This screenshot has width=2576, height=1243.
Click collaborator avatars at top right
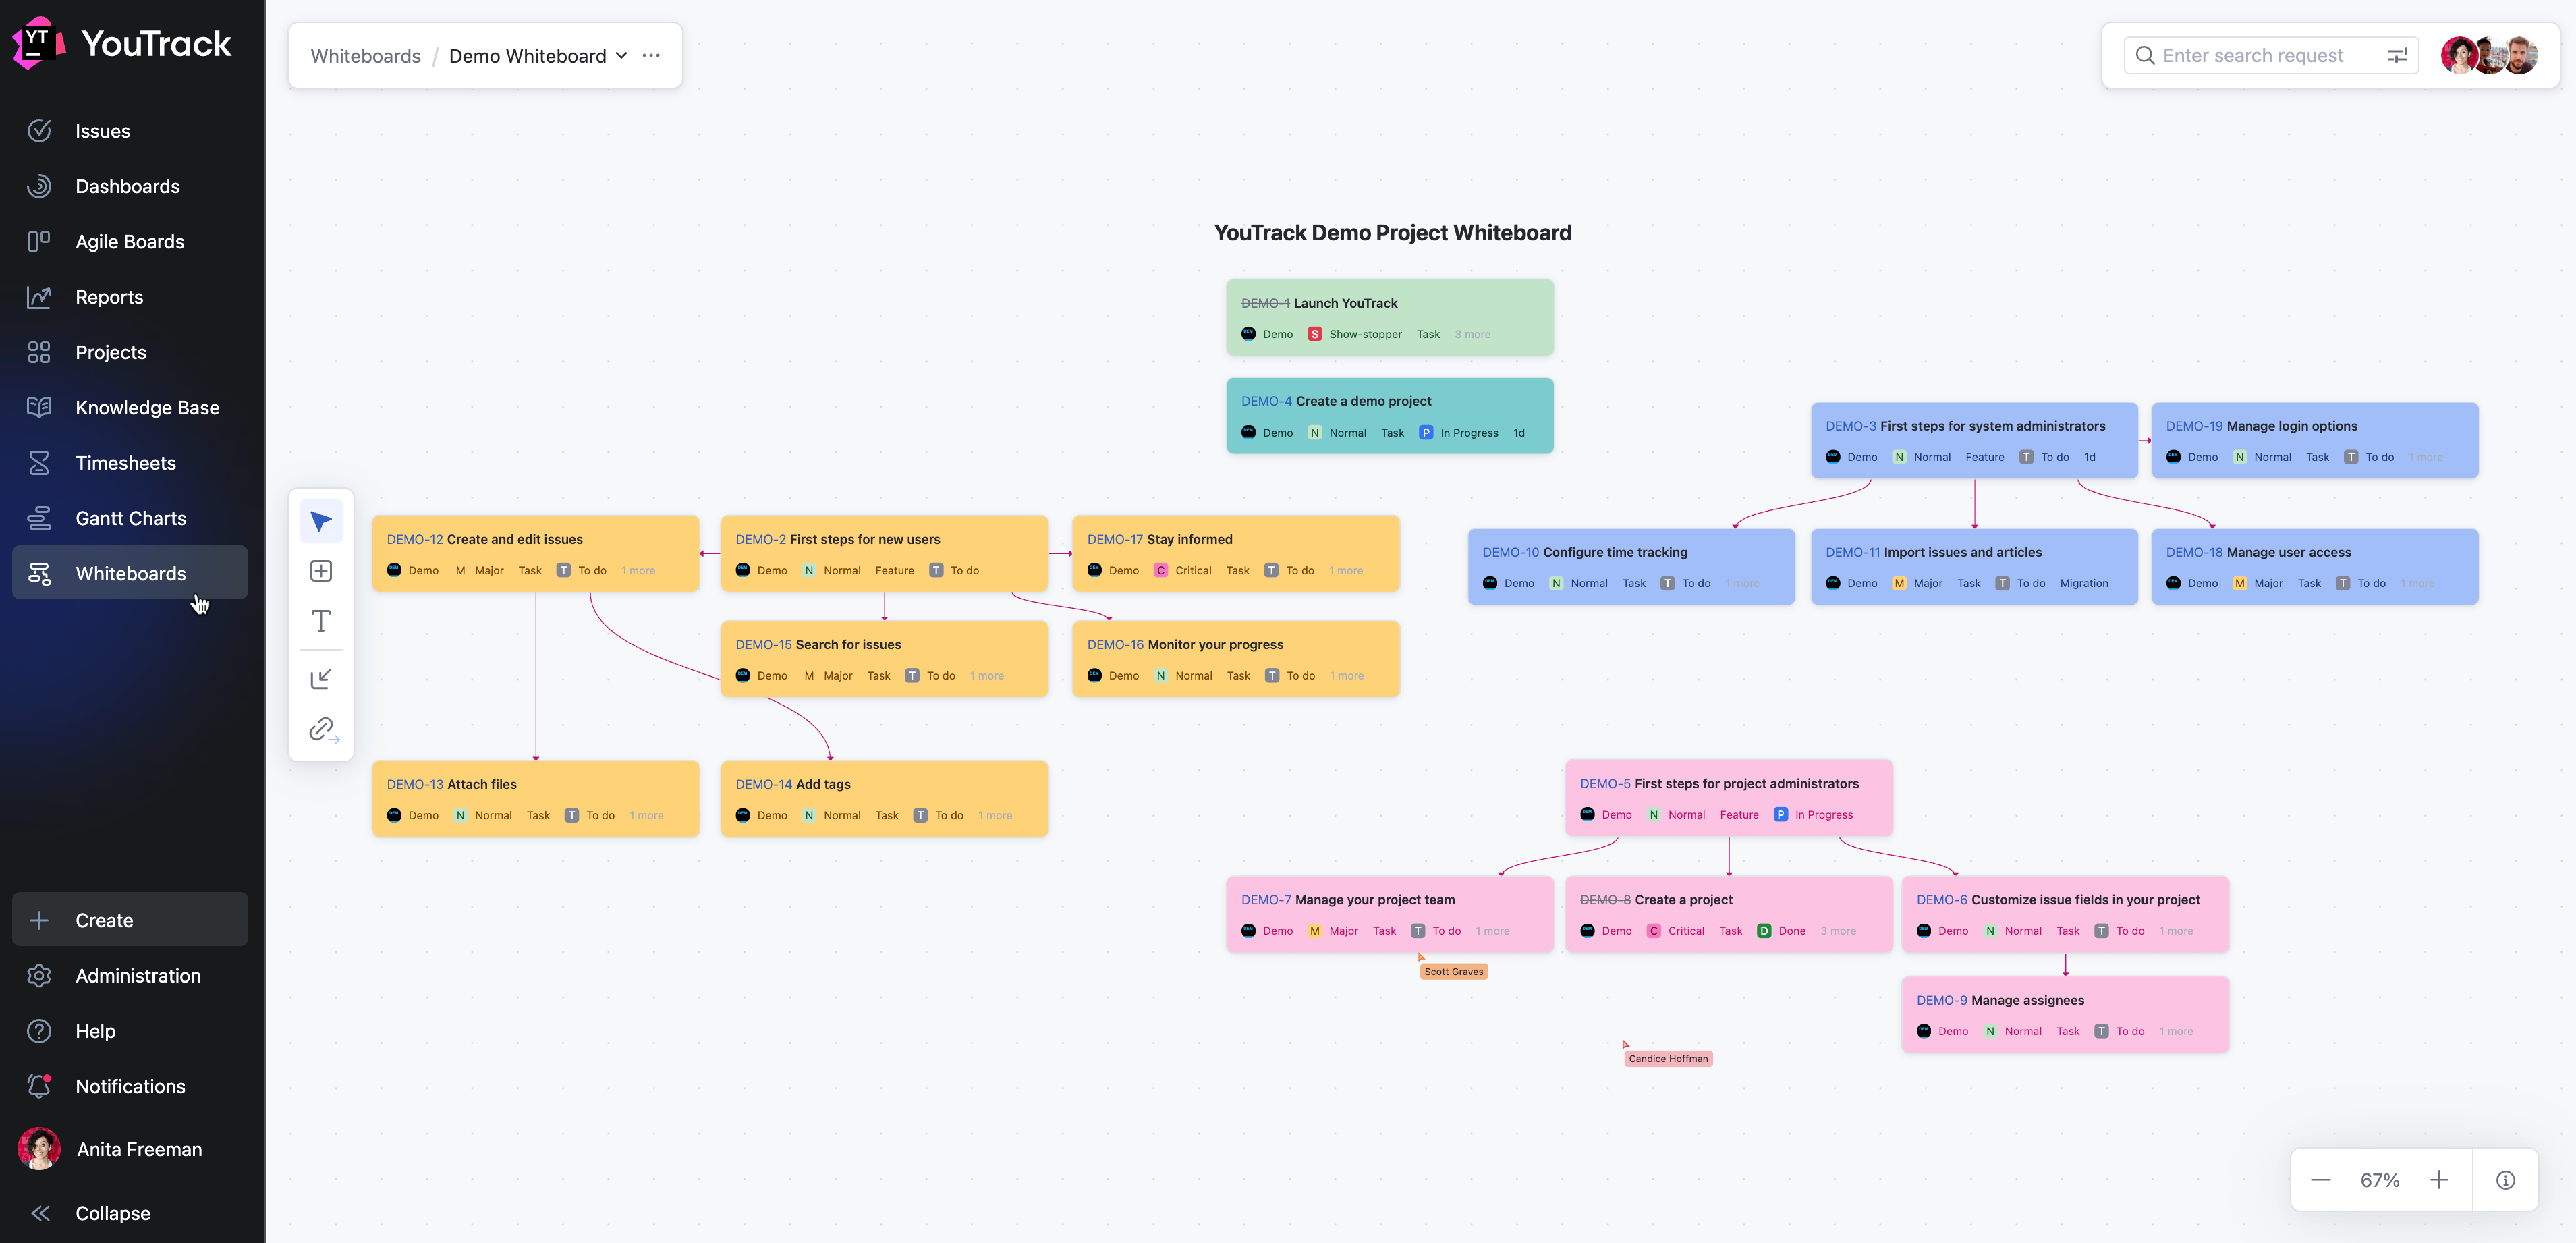(x=2489, y=56)
